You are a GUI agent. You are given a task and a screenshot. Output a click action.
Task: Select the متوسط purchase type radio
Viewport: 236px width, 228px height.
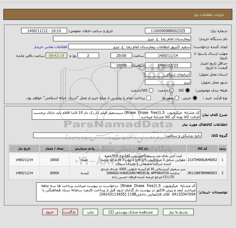click(x=177, y=98)
